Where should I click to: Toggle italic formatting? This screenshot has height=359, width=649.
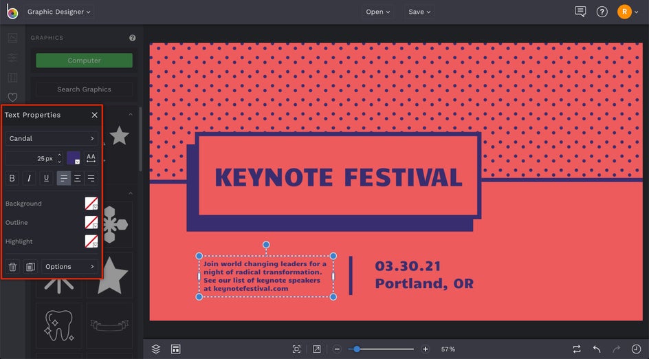tap(29, 178)
